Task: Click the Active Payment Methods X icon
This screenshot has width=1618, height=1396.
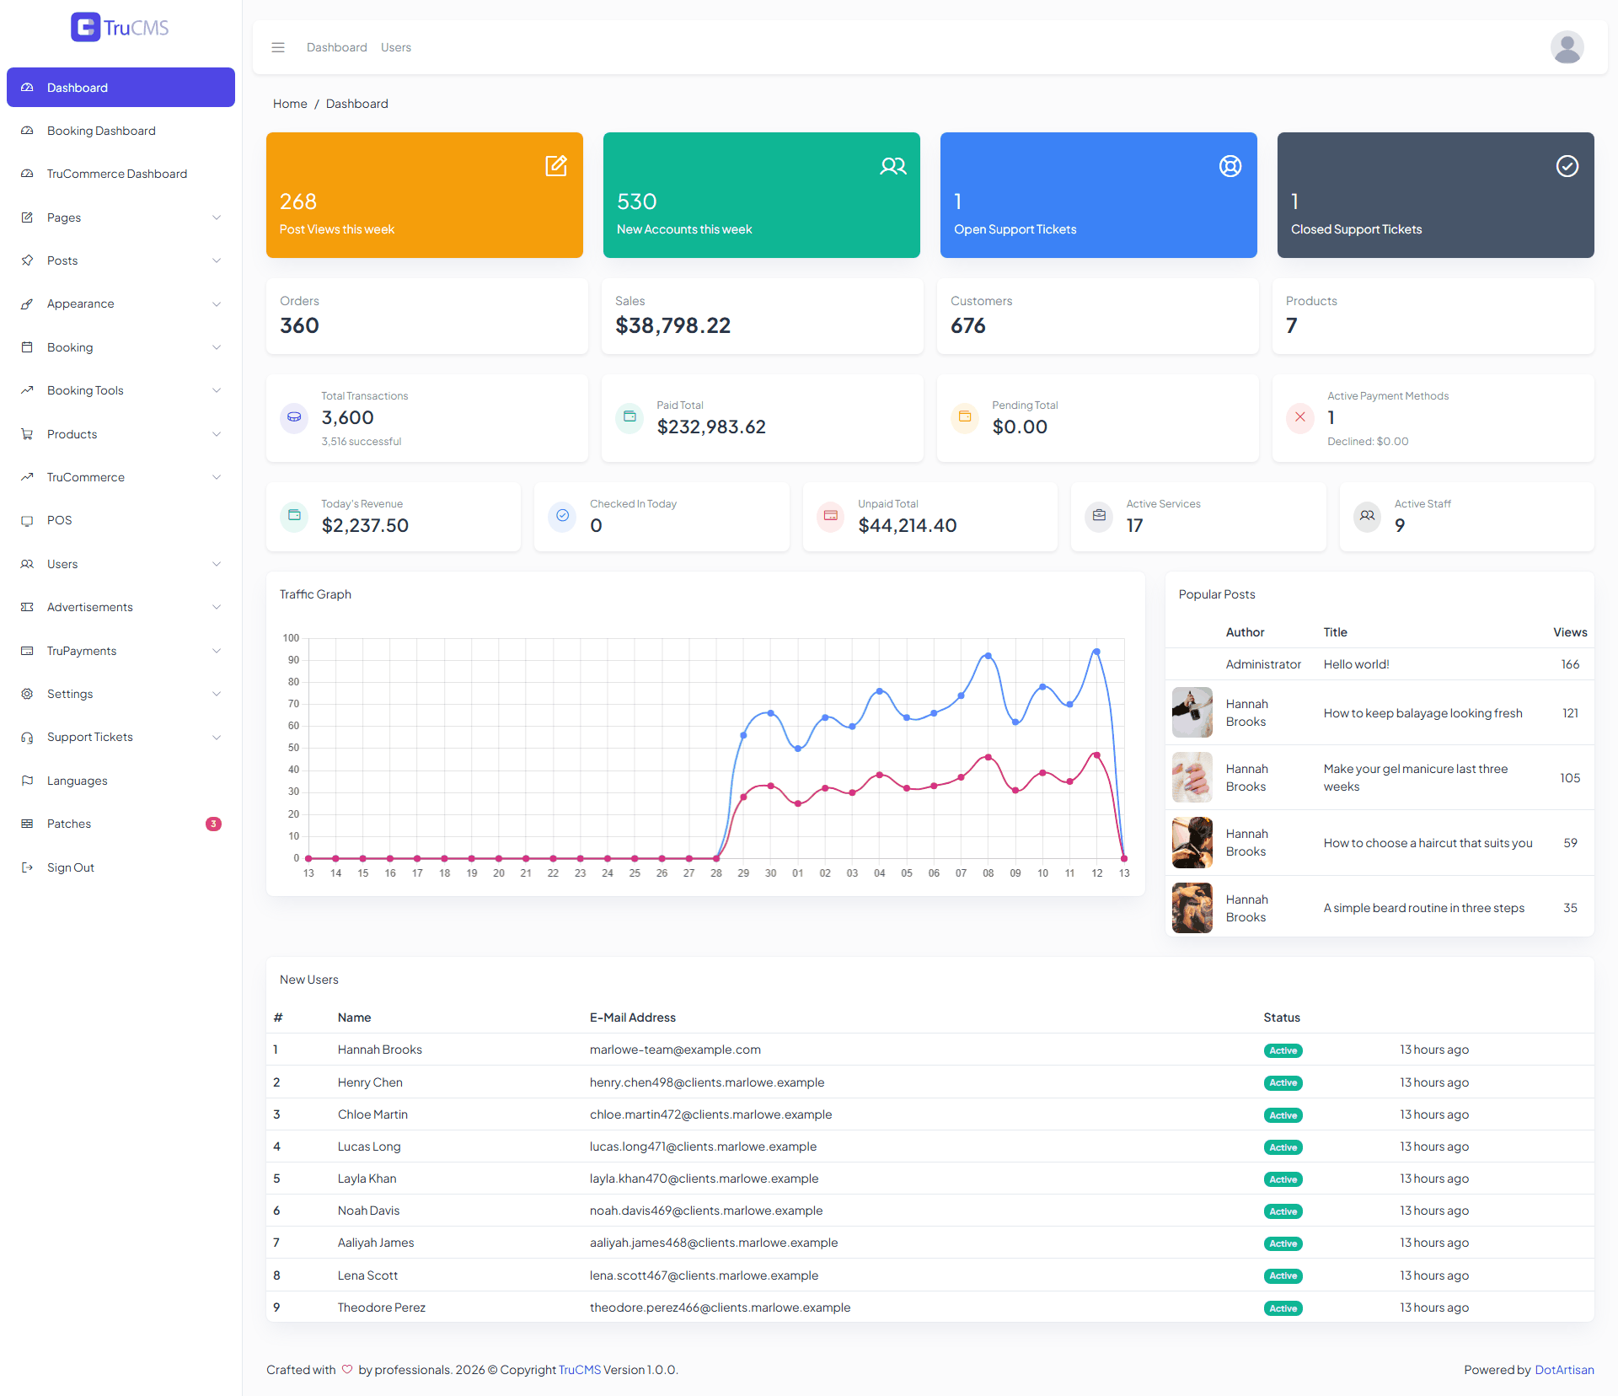Action: [1300, 417]
